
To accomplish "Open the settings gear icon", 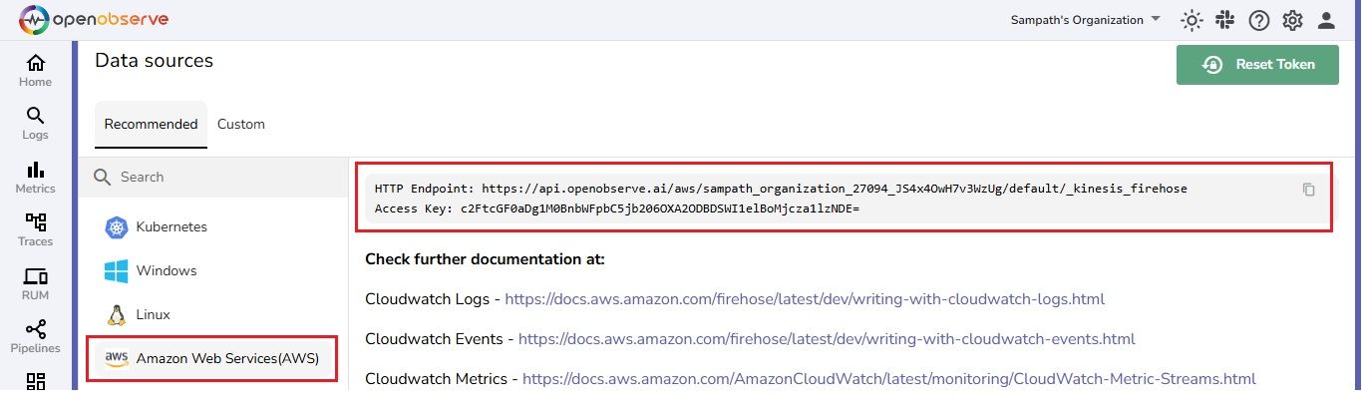I will coord(1293,20).
